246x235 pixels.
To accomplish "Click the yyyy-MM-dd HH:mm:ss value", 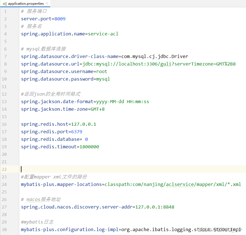I will [x=122, y=101].
